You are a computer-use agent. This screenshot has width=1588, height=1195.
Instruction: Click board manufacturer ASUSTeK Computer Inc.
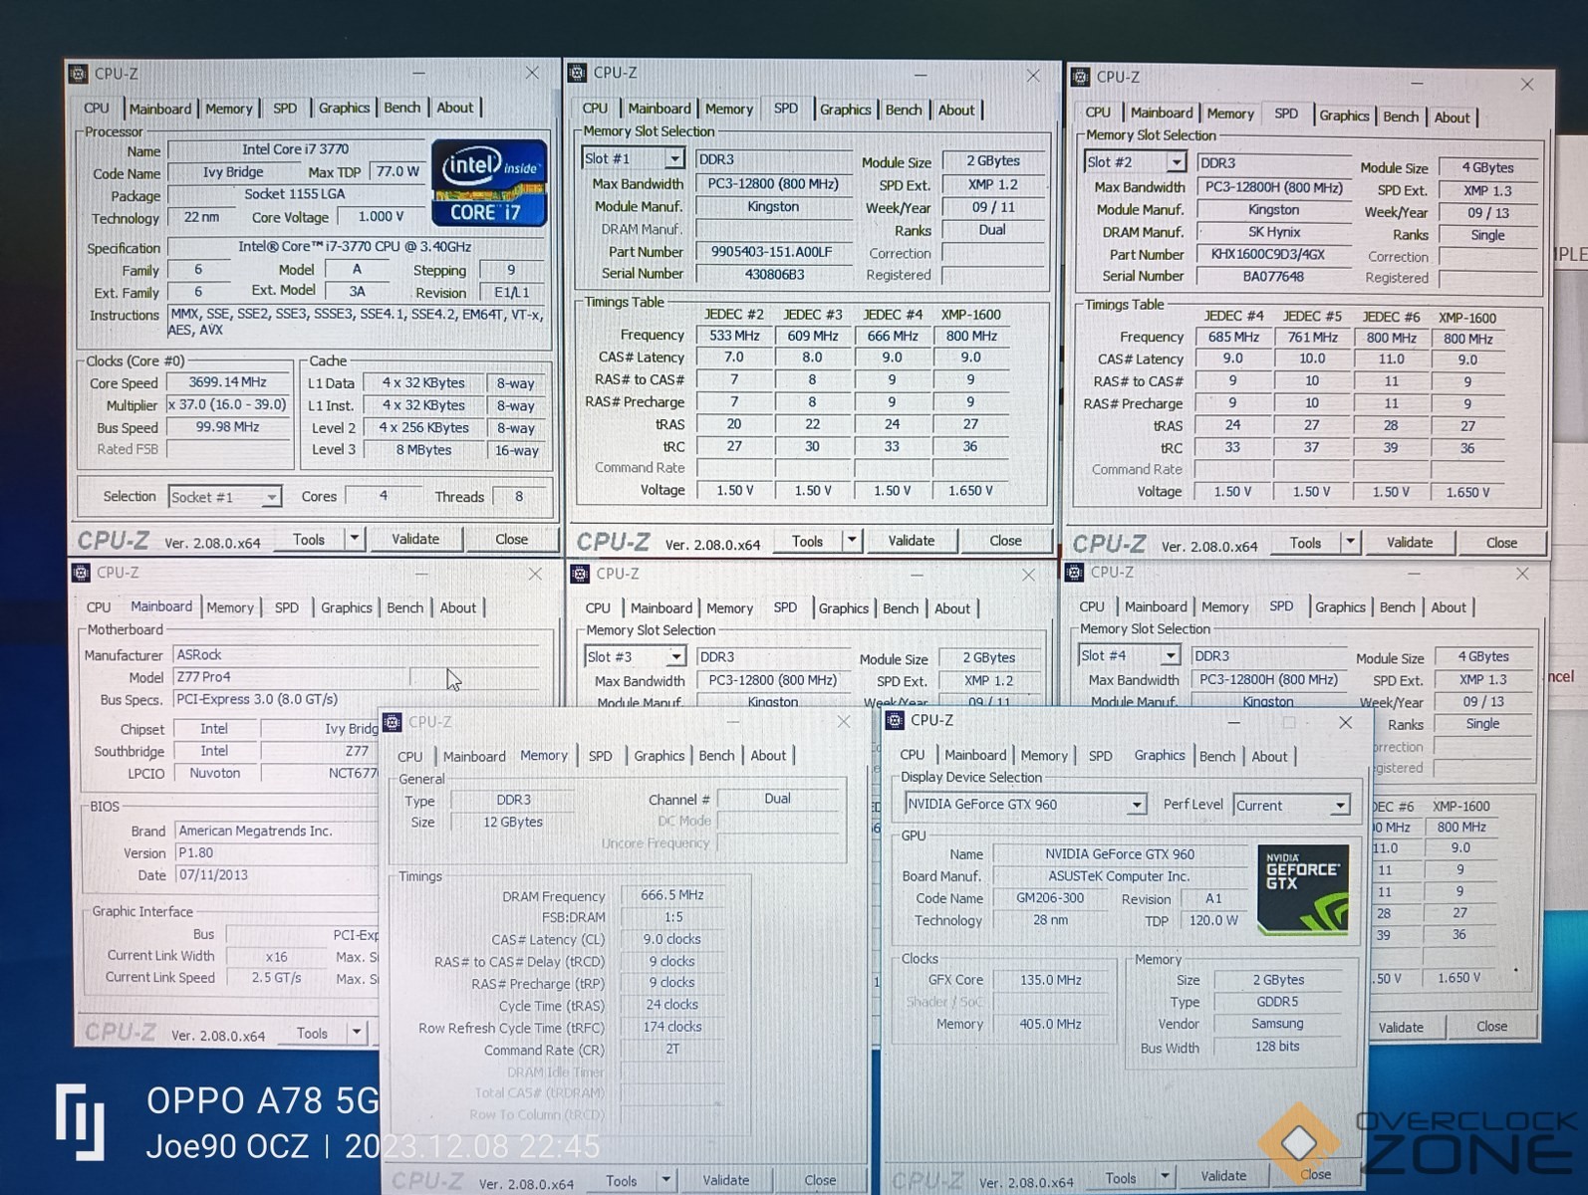tap(1119, 876)
